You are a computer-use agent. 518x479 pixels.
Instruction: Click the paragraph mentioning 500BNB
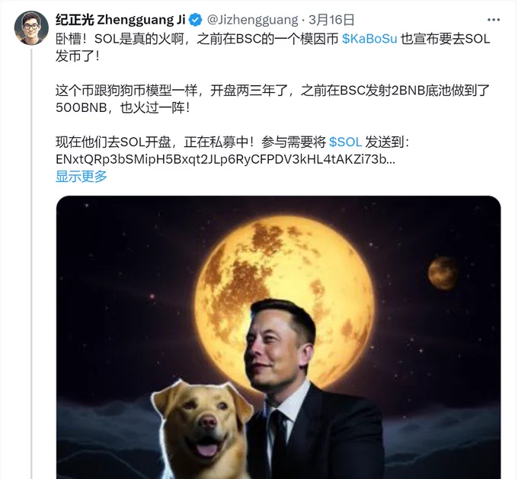point(273,99)
